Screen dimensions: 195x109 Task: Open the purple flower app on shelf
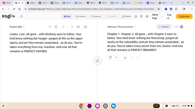tap(90, 106)
